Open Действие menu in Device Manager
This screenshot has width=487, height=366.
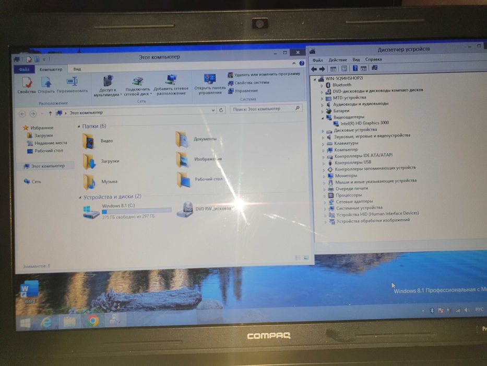pyautogui.click(x=338, y=60)
